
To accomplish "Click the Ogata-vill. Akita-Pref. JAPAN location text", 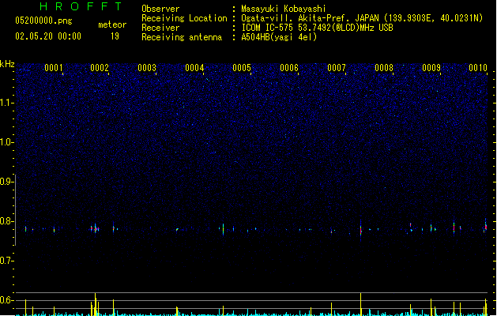I will pyautogui.click(x=362, y=18).
